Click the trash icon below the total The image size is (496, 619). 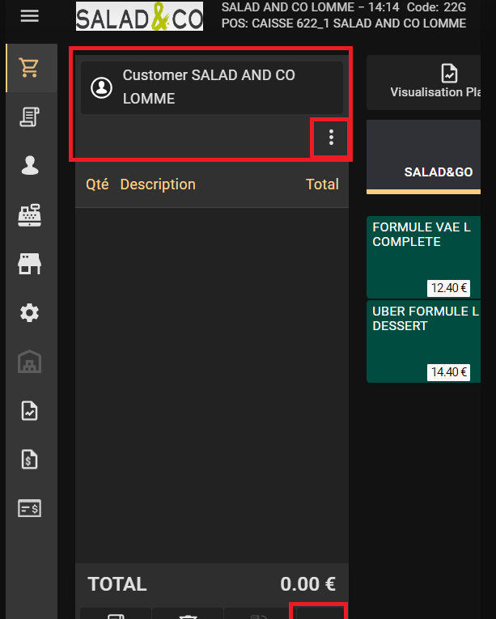tap(188, 614)
